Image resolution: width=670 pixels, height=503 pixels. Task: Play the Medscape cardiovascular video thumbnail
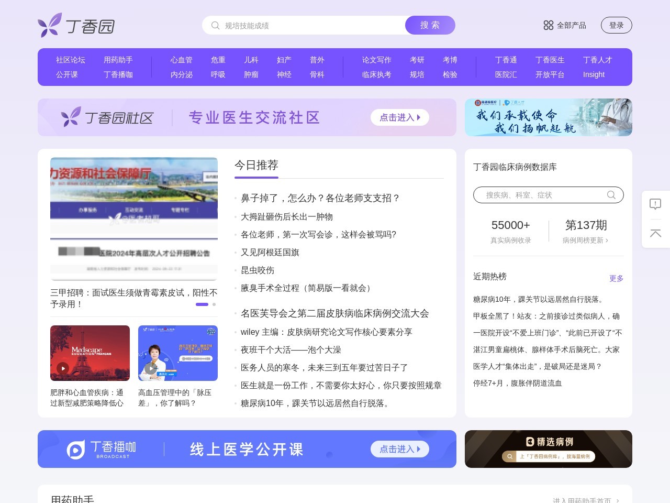coord(63,369)
